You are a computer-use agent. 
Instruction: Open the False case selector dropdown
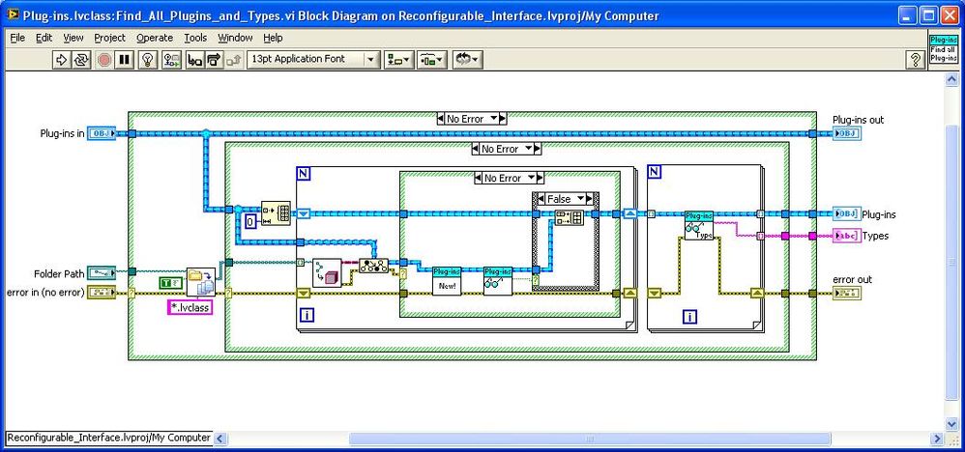pos(581,199)
